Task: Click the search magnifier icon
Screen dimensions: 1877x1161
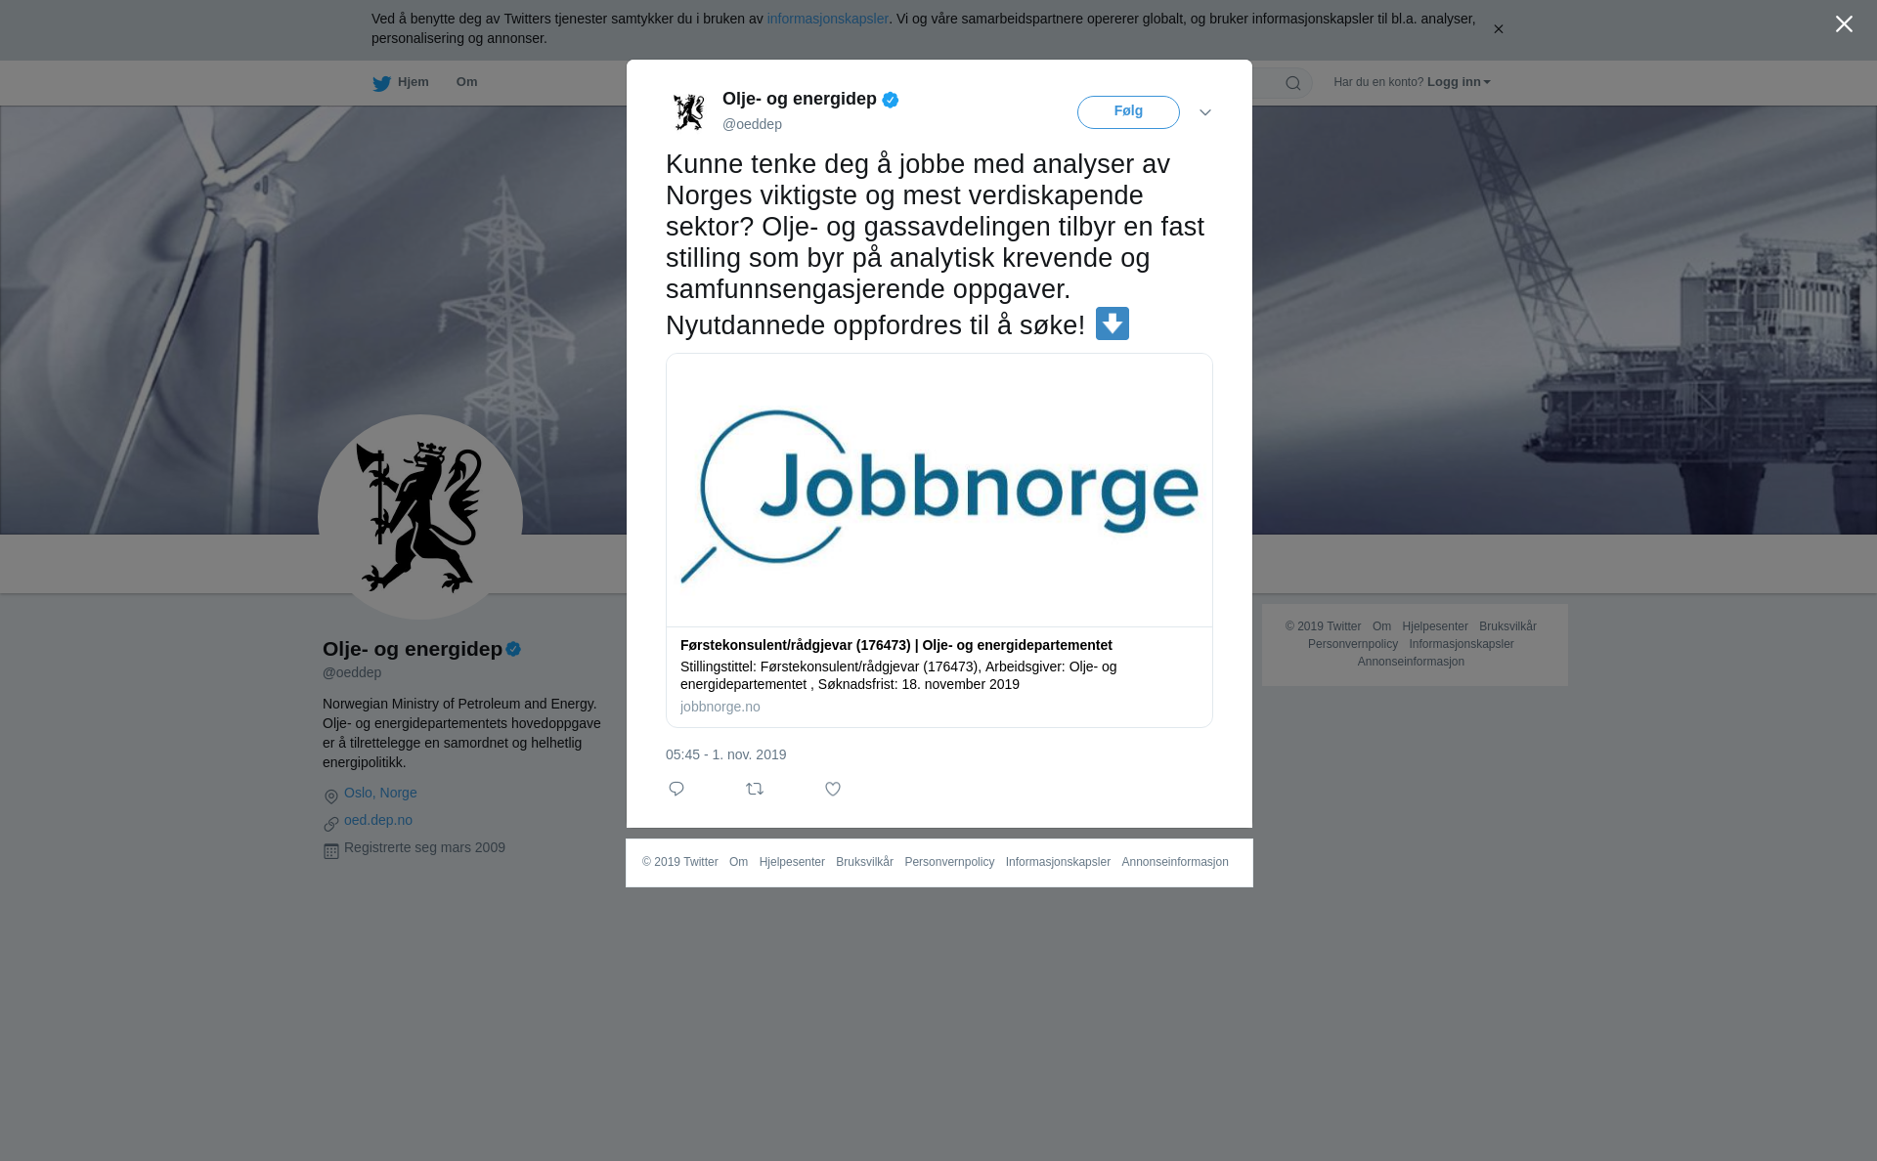Action: [1293, 83]
